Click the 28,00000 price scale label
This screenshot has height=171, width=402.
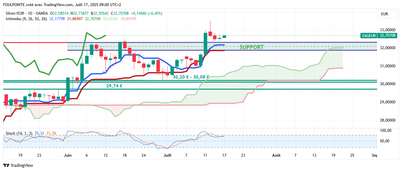387,120
